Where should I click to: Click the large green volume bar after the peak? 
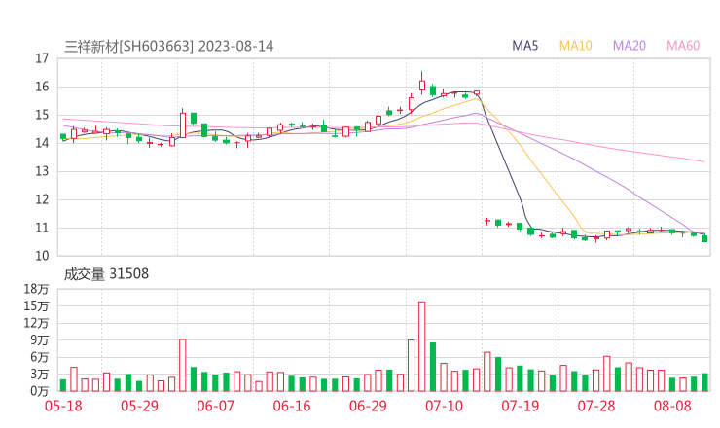(x=433, y=367)
